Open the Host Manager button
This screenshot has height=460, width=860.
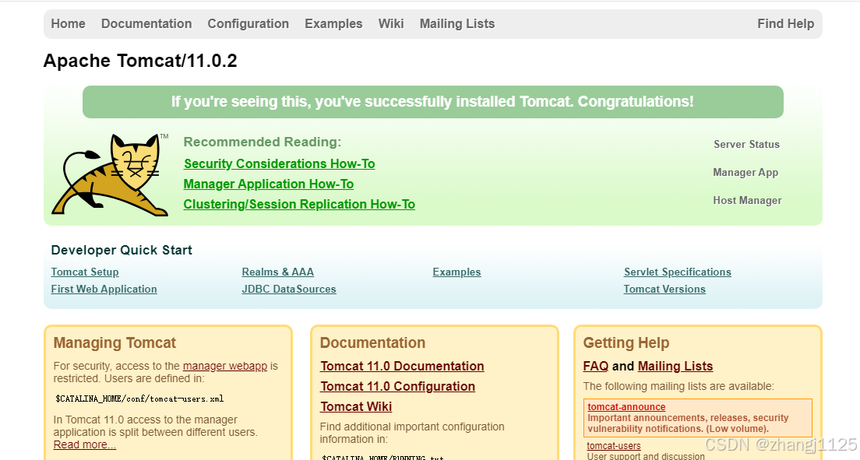(x=747, y=200)
